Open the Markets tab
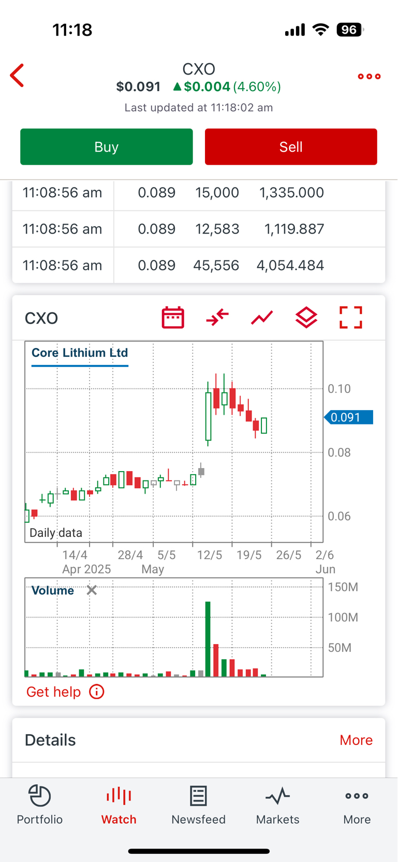Screen dimensions: 398x862 point(278,805)
